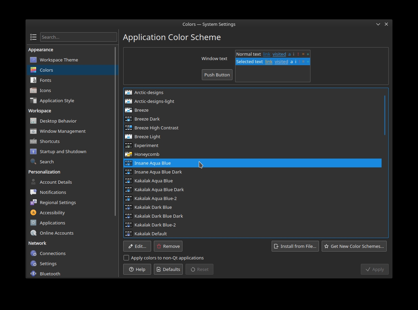Image resolution: width=418 pixels, height=310 pixels.
Task: Select Kakalak Dark Blue-2 scheme
Action: pyautogui.click(x=252, y=225)
